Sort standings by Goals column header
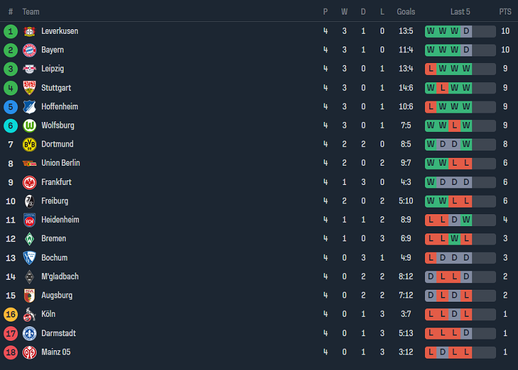 [x=406, y=11]
